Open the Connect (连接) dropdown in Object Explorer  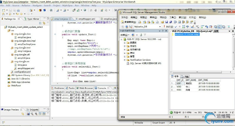pyautogui.click(x=125, y=35)
